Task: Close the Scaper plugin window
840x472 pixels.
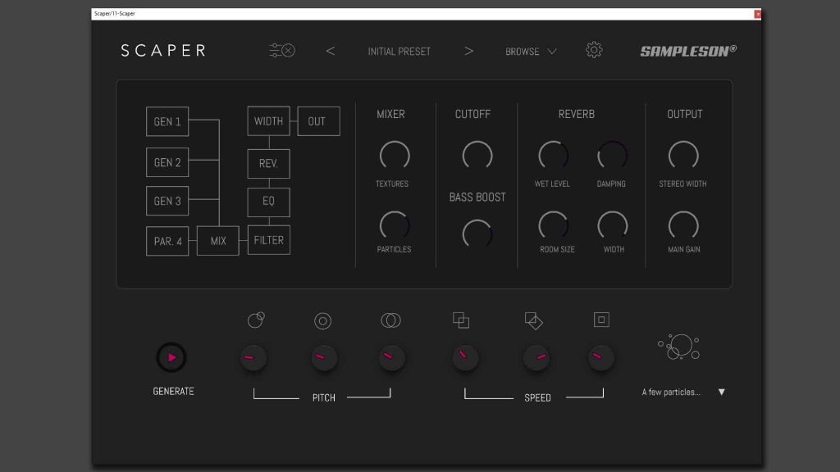Action: [x=757, y=14]
